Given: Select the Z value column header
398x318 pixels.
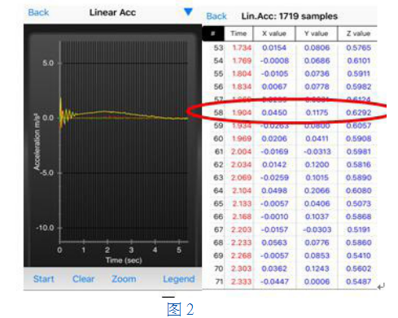Looking at the screenshot, I should point(358,33).
